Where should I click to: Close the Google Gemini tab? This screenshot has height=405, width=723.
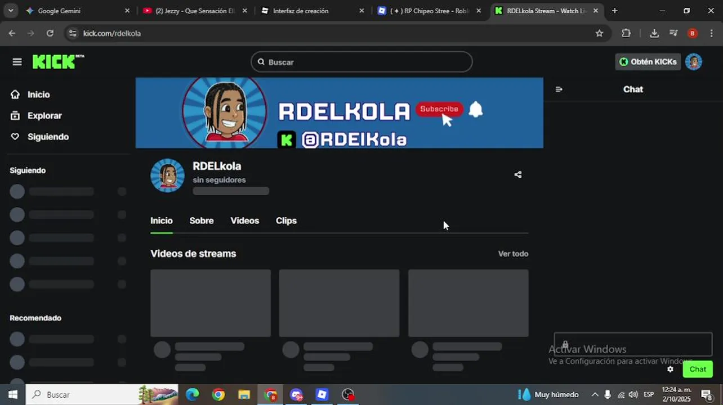click(127, 11)
